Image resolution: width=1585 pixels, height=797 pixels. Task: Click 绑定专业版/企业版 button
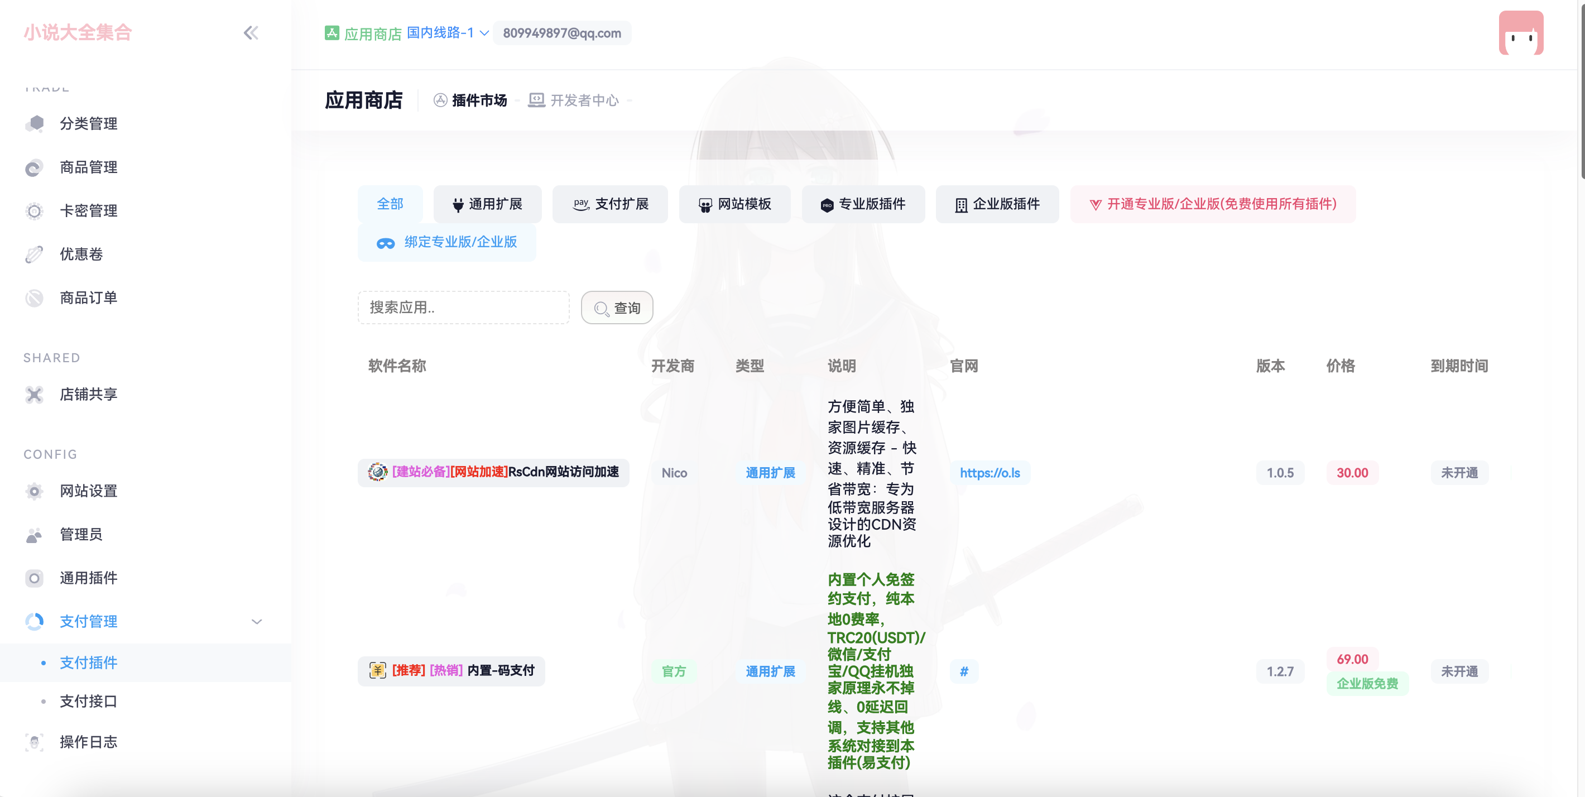(x=446, y=242)
